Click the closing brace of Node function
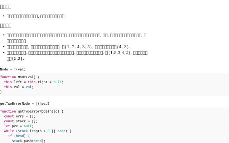This screenshot has height=143, width=229. [1, 92]
